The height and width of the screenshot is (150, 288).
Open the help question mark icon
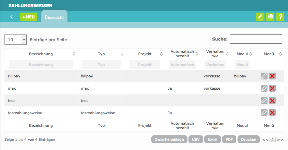280,17
